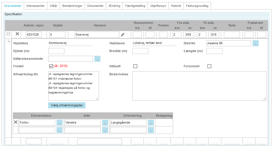Delete the Snavevej row with X icon
279x146 pixels.
(17, 34)
